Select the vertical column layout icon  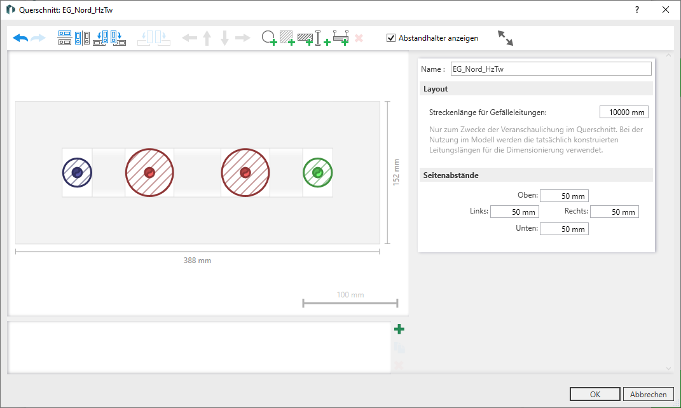click(82, 38)
